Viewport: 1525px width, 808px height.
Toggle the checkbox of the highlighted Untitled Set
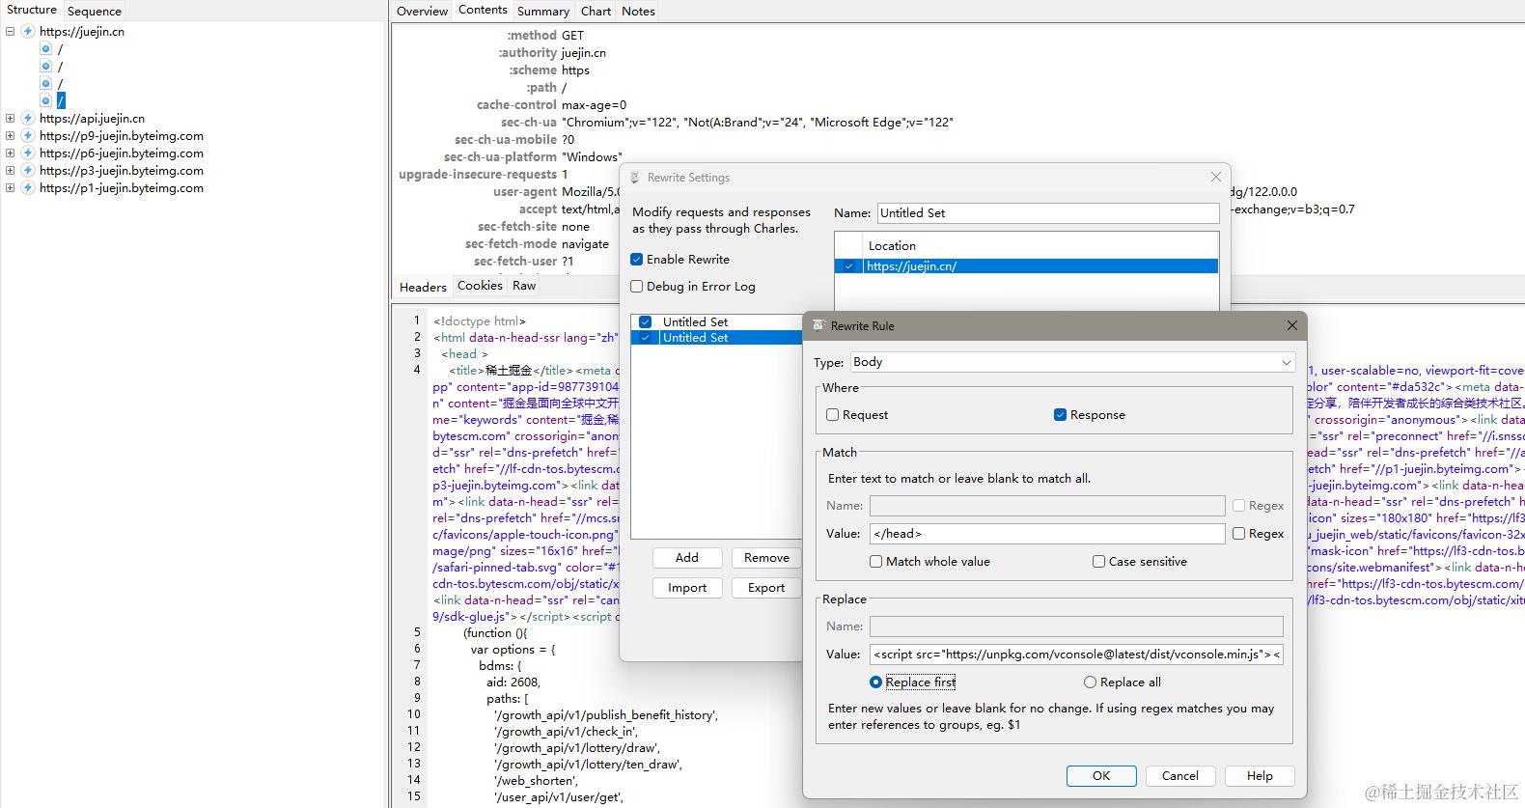646,338
